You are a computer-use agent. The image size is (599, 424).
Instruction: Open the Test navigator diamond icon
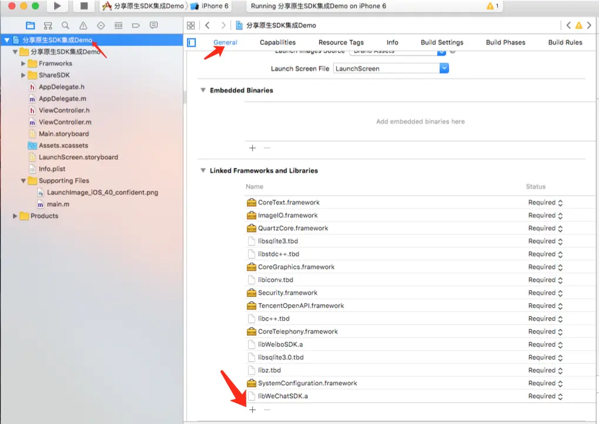[101, 26]
